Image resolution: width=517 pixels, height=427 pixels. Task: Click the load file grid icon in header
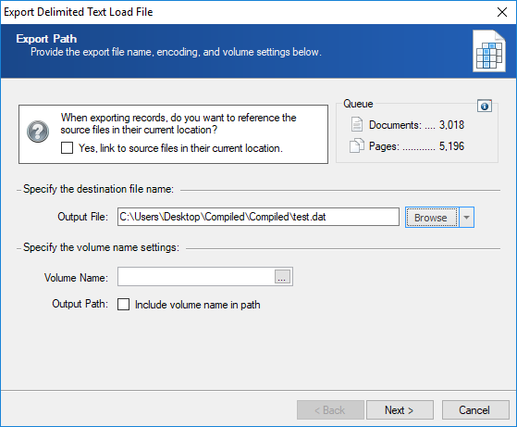489,51
